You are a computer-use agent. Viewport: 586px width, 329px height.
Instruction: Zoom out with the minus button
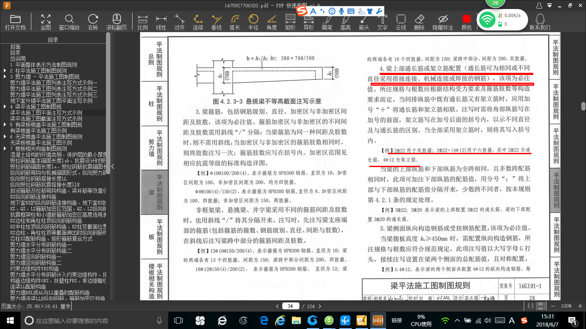554,306
